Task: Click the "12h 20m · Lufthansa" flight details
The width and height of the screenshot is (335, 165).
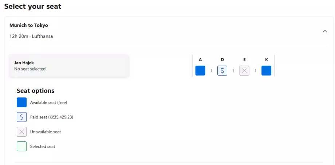Action: click(x=31, y=36)
